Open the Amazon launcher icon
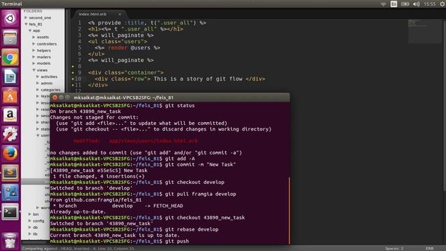 tap(10, 115)
